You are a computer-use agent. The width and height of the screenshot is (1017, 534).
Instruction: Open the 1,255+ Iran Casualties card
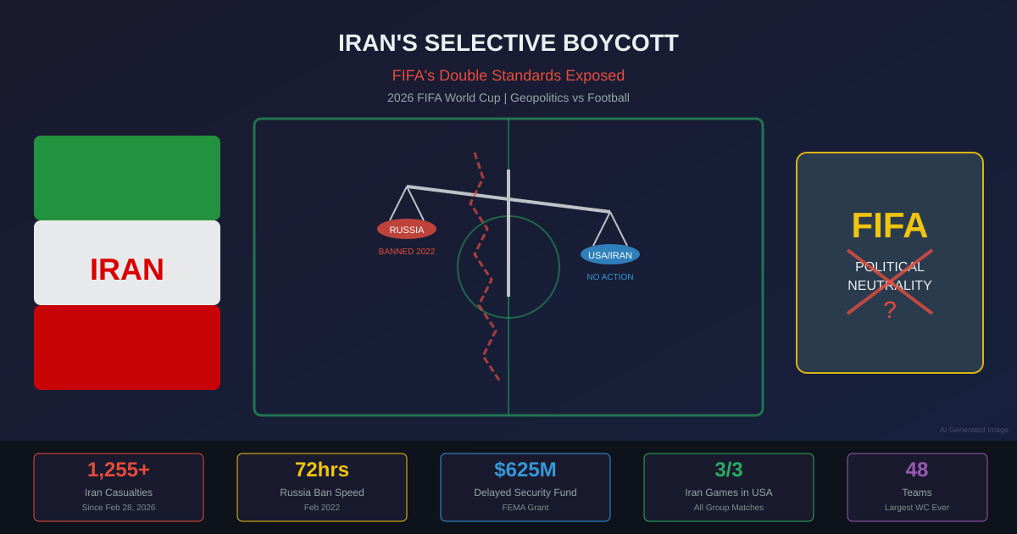pyautogui.click(x=119, y=487)
